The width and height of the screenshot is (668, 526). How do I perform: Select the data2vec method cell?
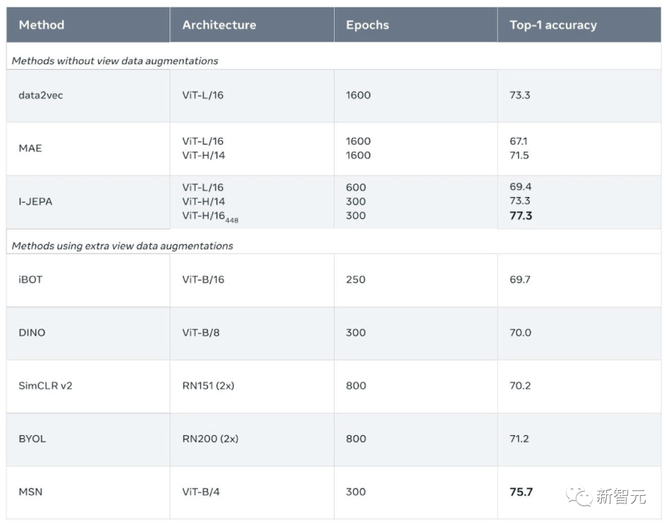[88, 96]
